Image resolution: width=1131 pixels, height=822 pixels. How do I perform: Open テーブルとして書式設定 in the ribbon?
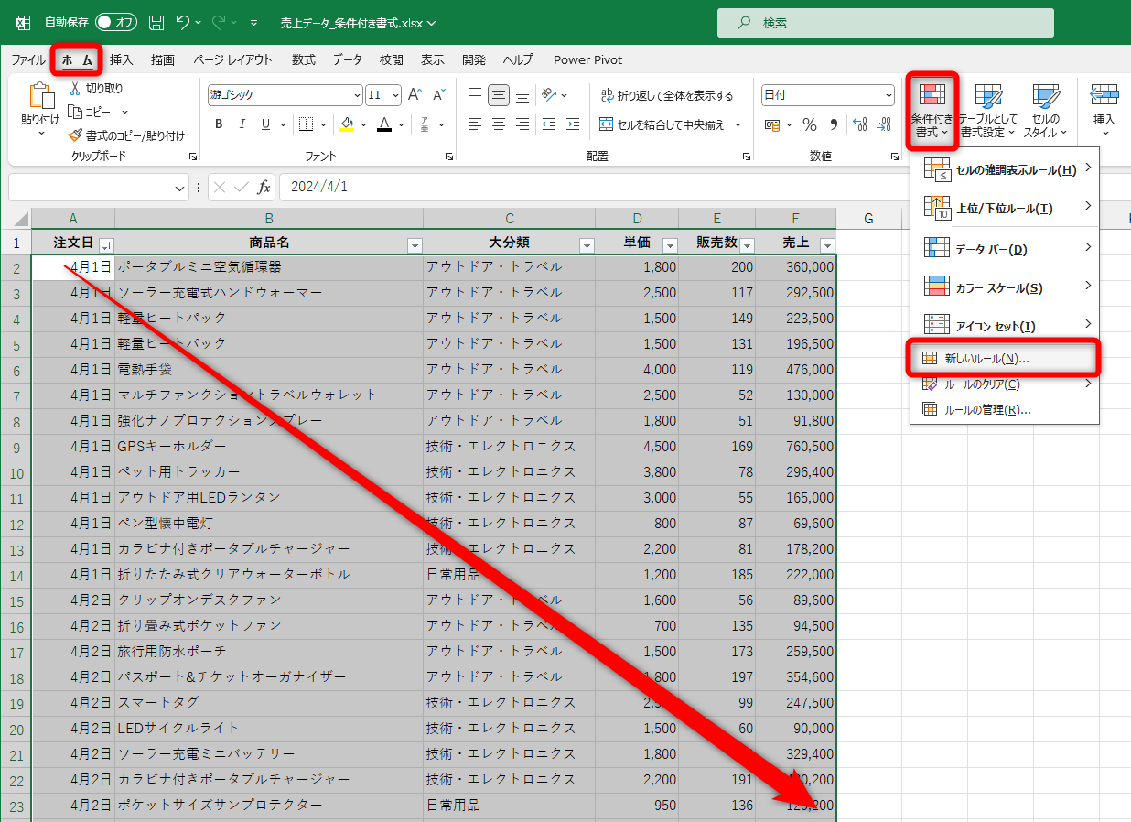[988, 110]
